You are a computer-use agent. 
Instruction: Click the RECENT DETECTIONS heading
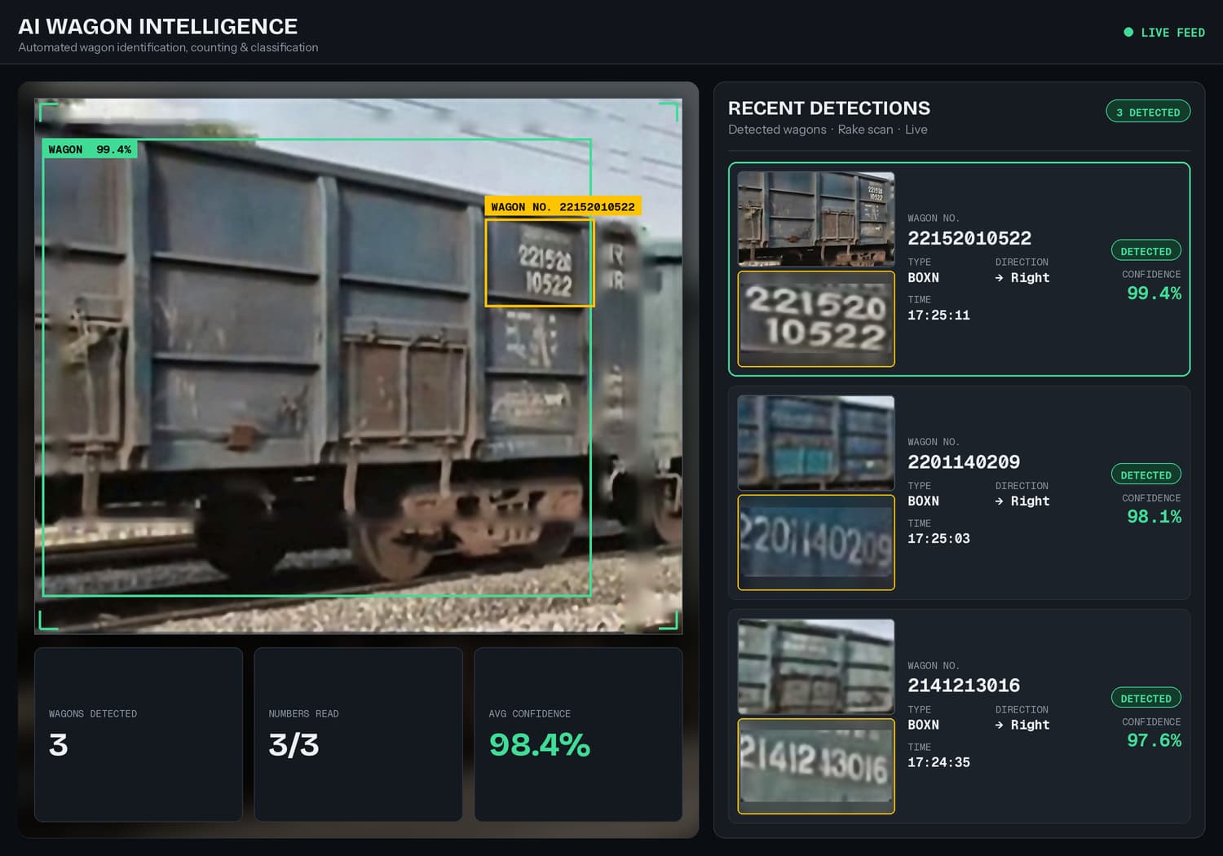[x=828, y=108]
